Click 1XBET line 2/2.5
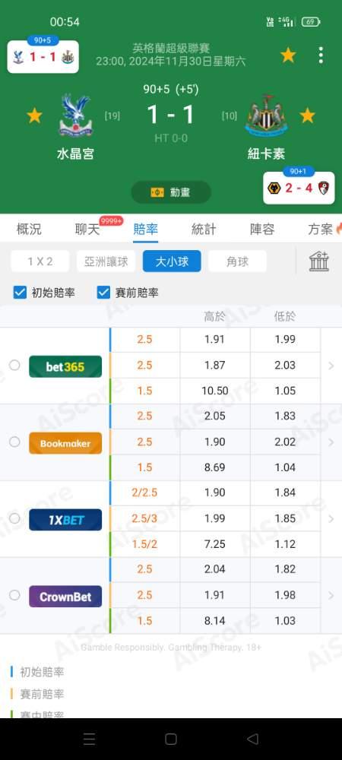The image size is (342, 760). [x=145, y=492]
